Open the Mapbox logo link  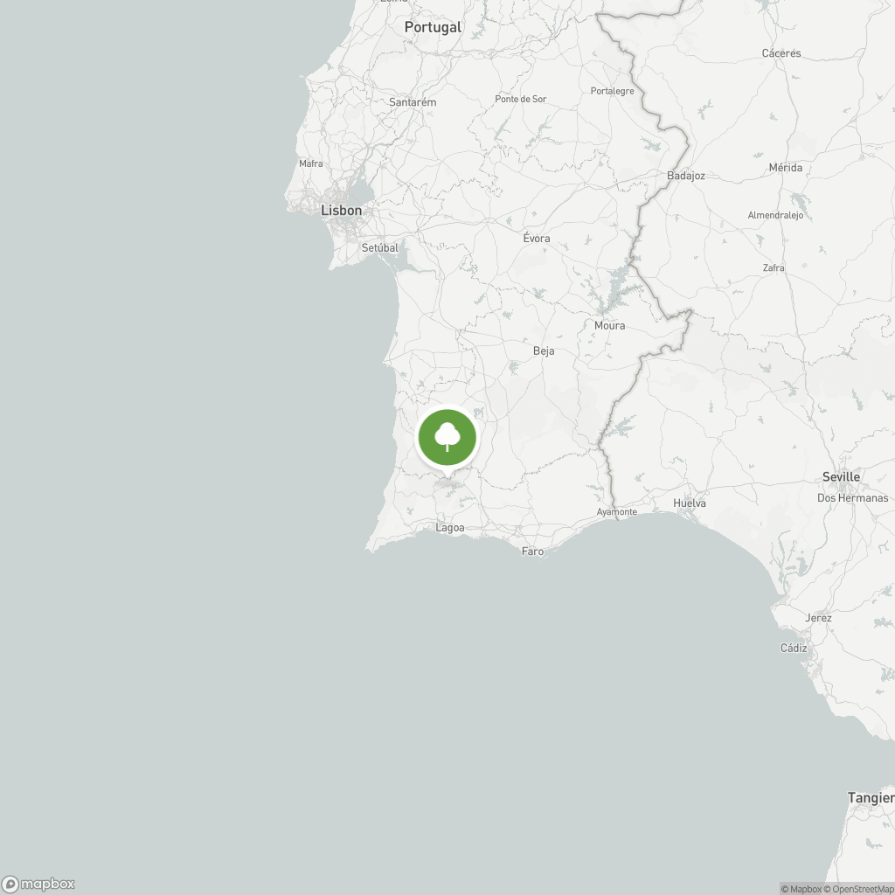pos(38,885)
